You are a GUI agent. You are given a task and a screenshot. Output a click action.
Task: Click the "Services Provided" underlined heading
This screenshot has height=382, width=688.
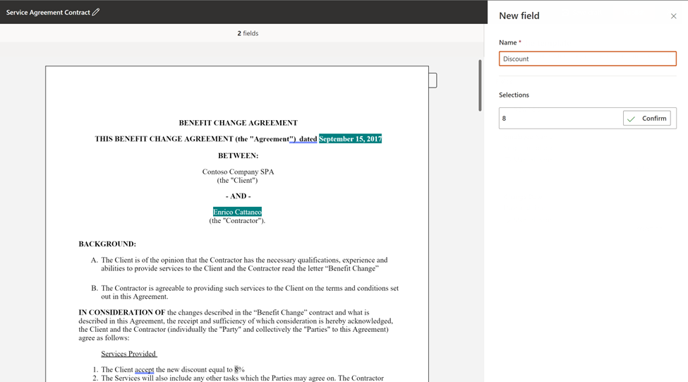pos(128,354)
